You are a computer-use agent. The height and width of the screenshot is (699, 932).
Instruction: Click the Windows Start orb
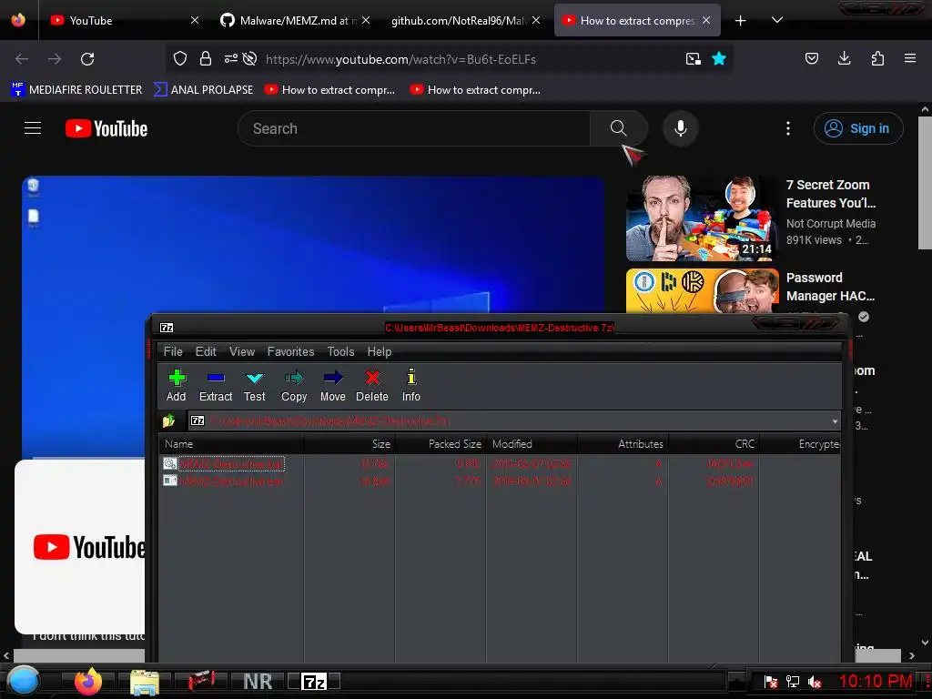(x=23, y=681)
